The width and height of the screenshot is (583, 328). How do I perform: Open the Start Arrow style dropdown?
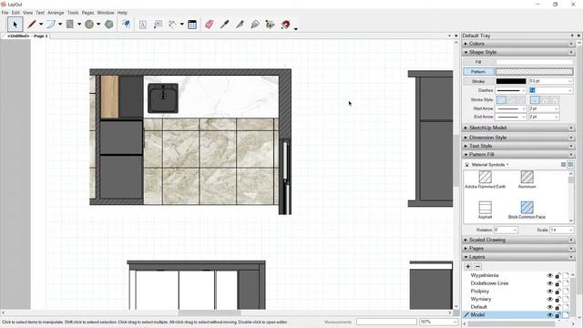(524, 108)
